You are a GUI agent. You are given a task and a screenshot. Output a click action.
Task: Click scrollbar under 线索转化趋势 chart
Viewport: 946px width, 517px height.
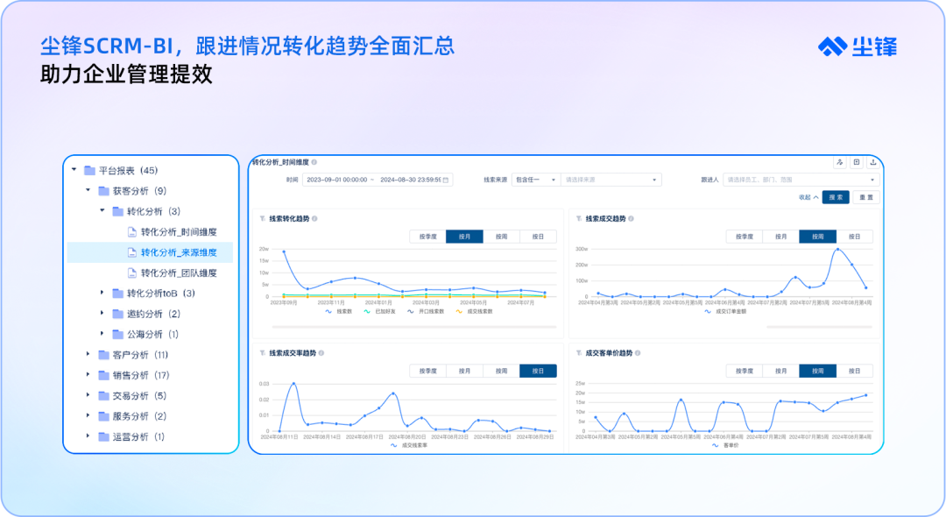(413, 327)
